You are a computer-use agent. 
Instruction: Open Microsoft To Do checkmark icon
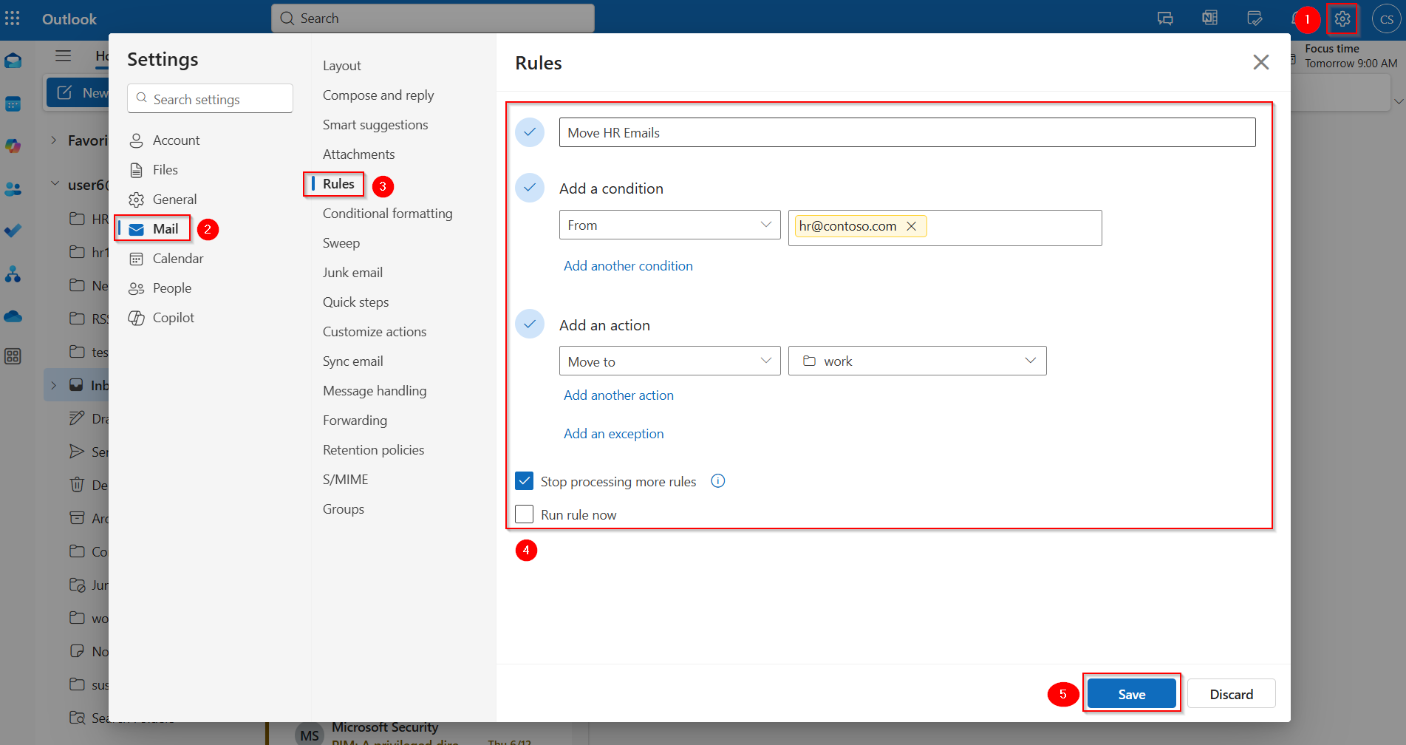[x=13, y=230]
